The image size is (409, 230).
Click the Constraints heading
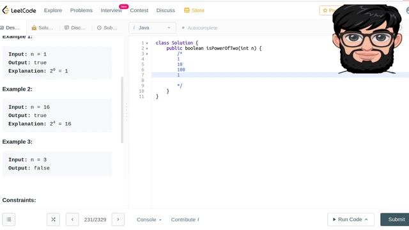(x=19, y=200)
